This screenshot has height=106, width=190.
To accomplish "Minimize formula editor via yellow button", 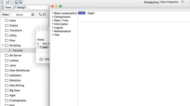I will [56, 6].
